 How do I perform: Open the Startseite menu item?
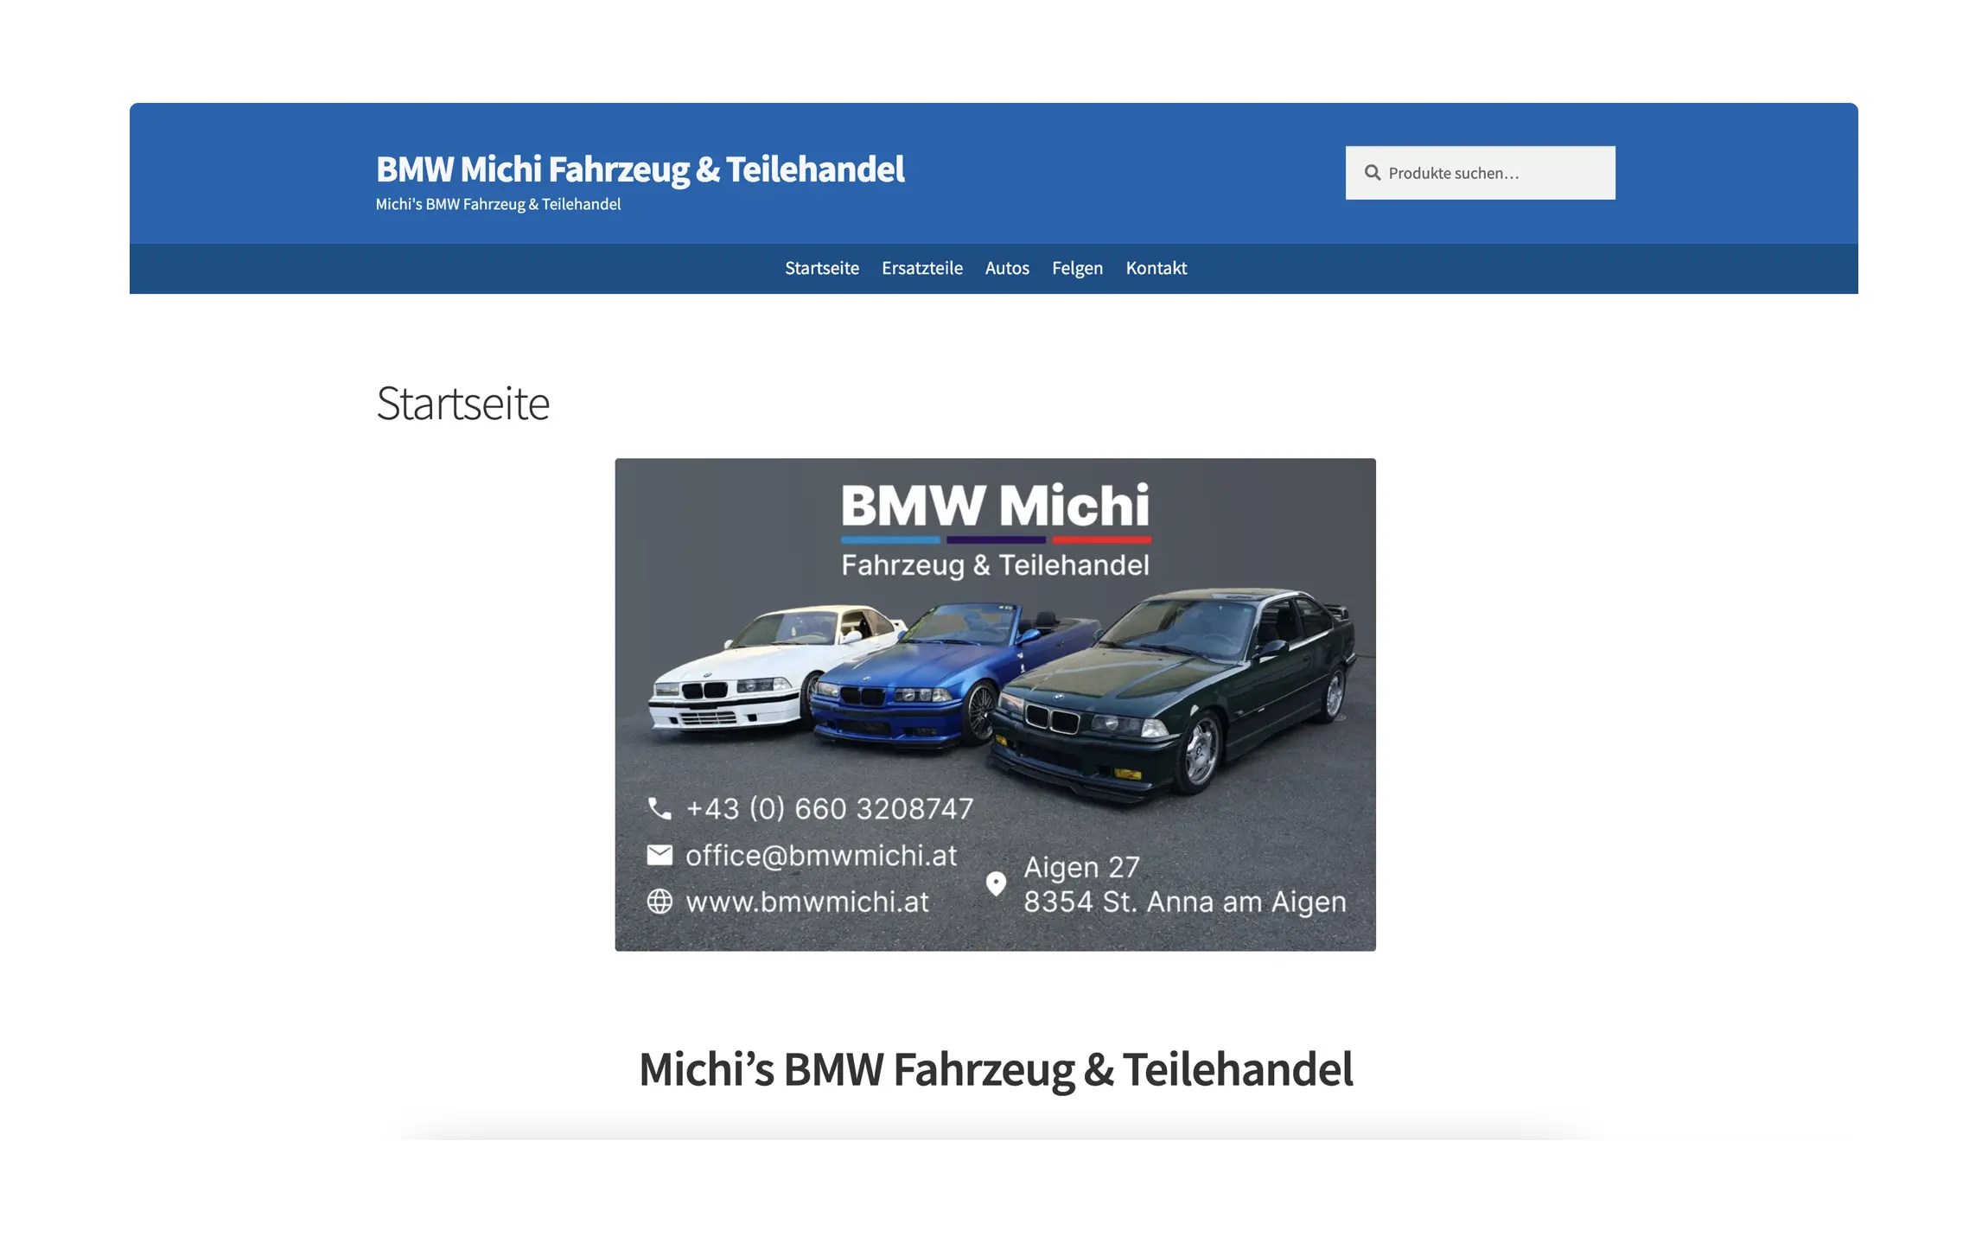coord(821,268)
